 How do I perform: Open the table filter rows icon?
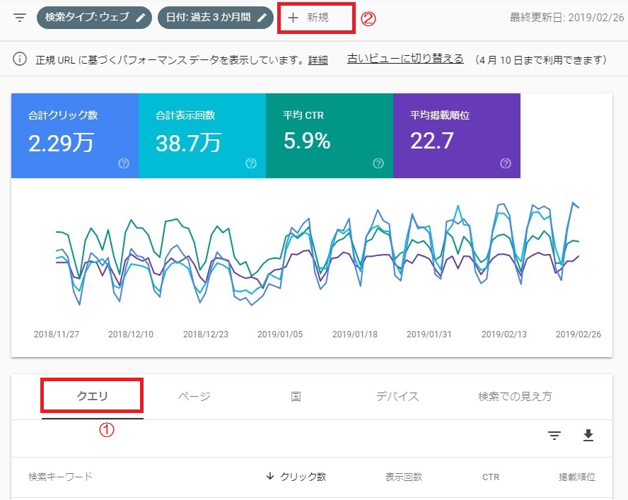554,436
